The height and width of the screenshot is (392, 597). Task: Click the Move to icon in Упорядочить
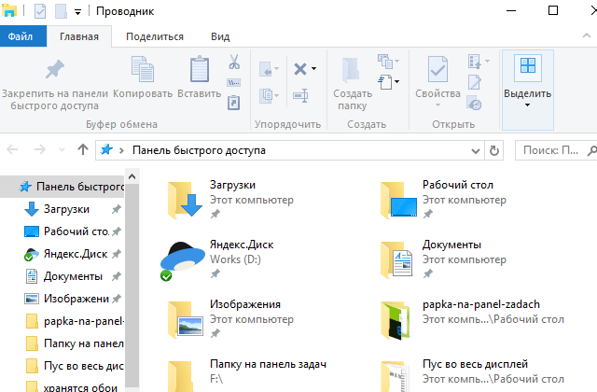click(x=267, y=69)
